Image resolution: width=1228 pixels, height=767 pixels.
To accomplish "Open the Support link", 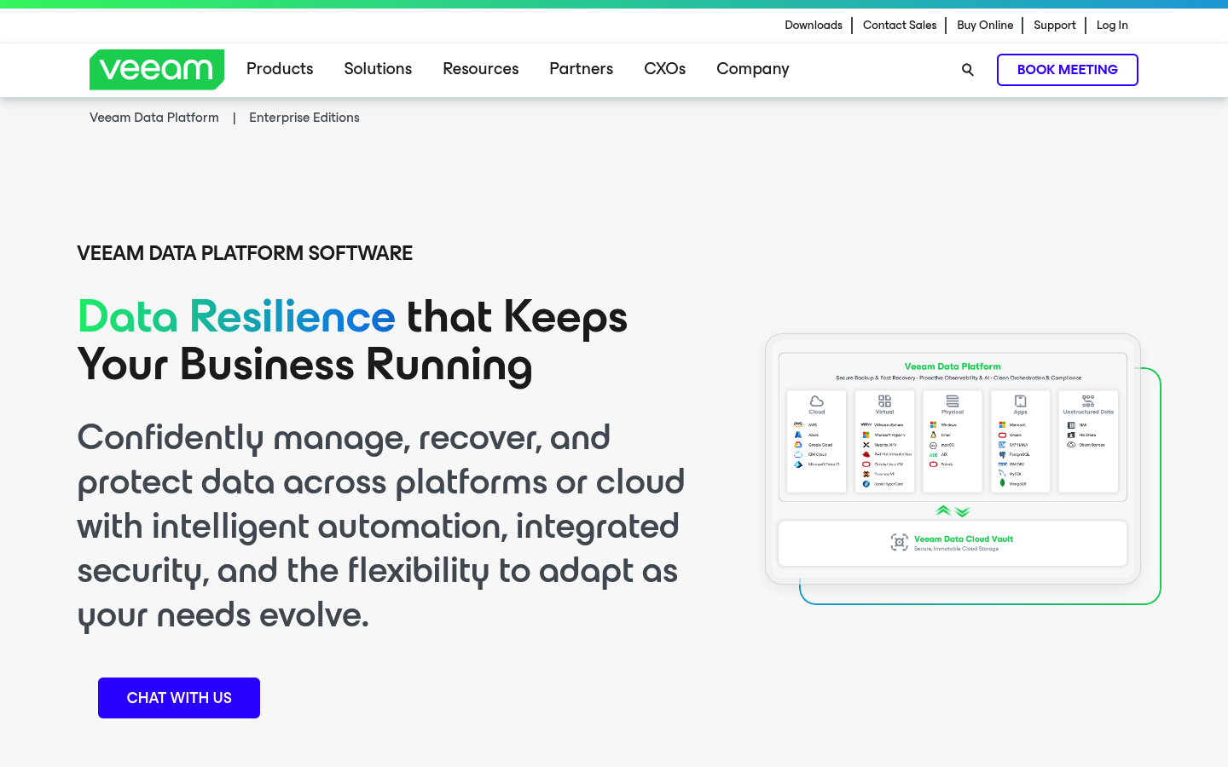I will 1055,26.
